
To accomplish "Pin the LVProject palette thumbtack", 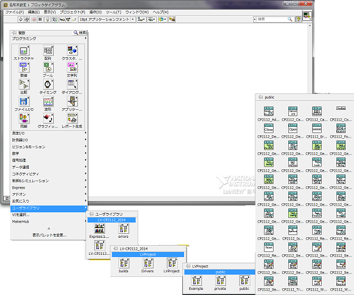I will click(x=188, y=266).
